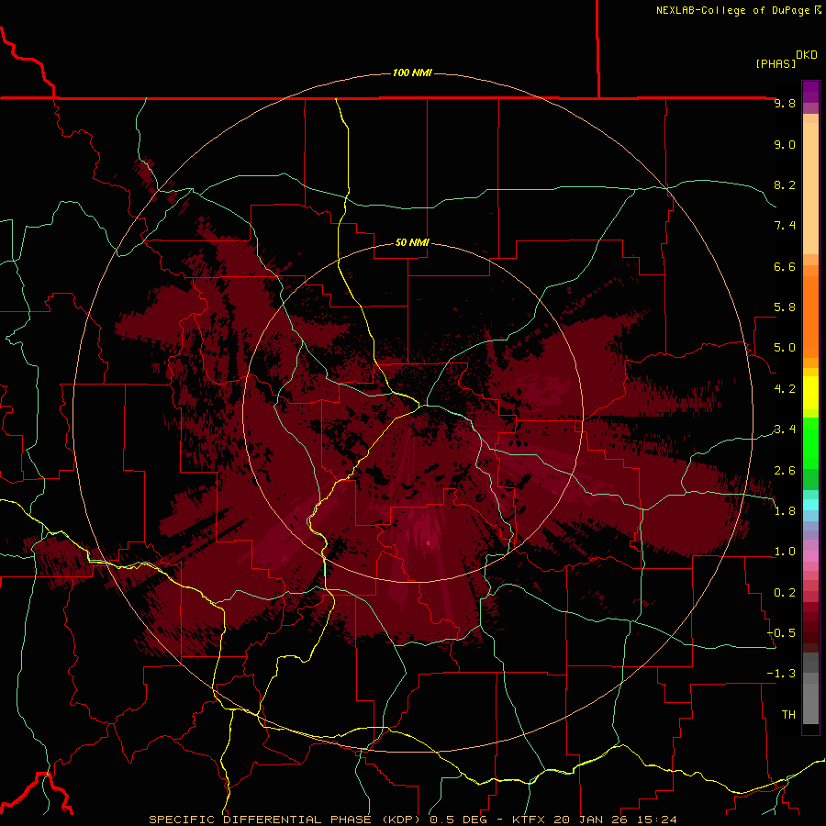826x826 pixels.
Task: Click the TH label on color scale
Action: point(788,715)
